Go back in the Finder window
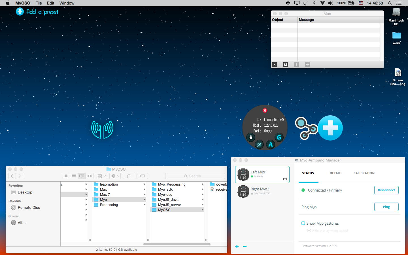The width and height of the screenshot is (408, 255). coord(12,176)
